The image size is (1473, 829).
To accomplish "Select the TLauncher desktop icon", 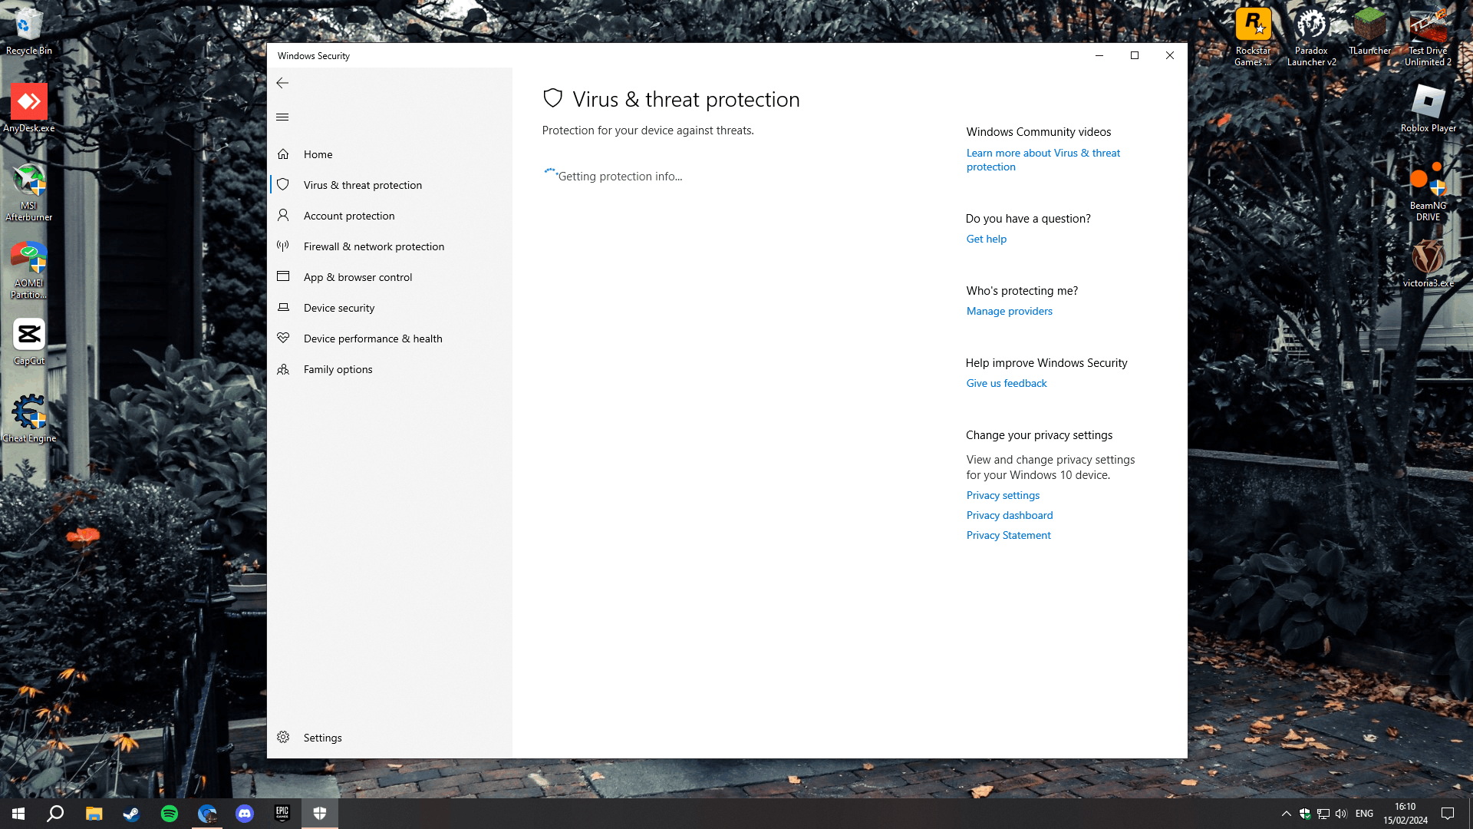I will [x=1369, y=31].
